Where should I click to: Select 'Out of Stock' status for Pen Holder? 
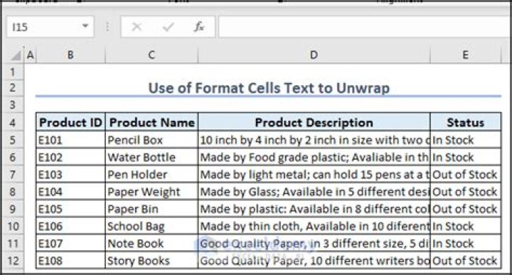(x=466, y=175)
